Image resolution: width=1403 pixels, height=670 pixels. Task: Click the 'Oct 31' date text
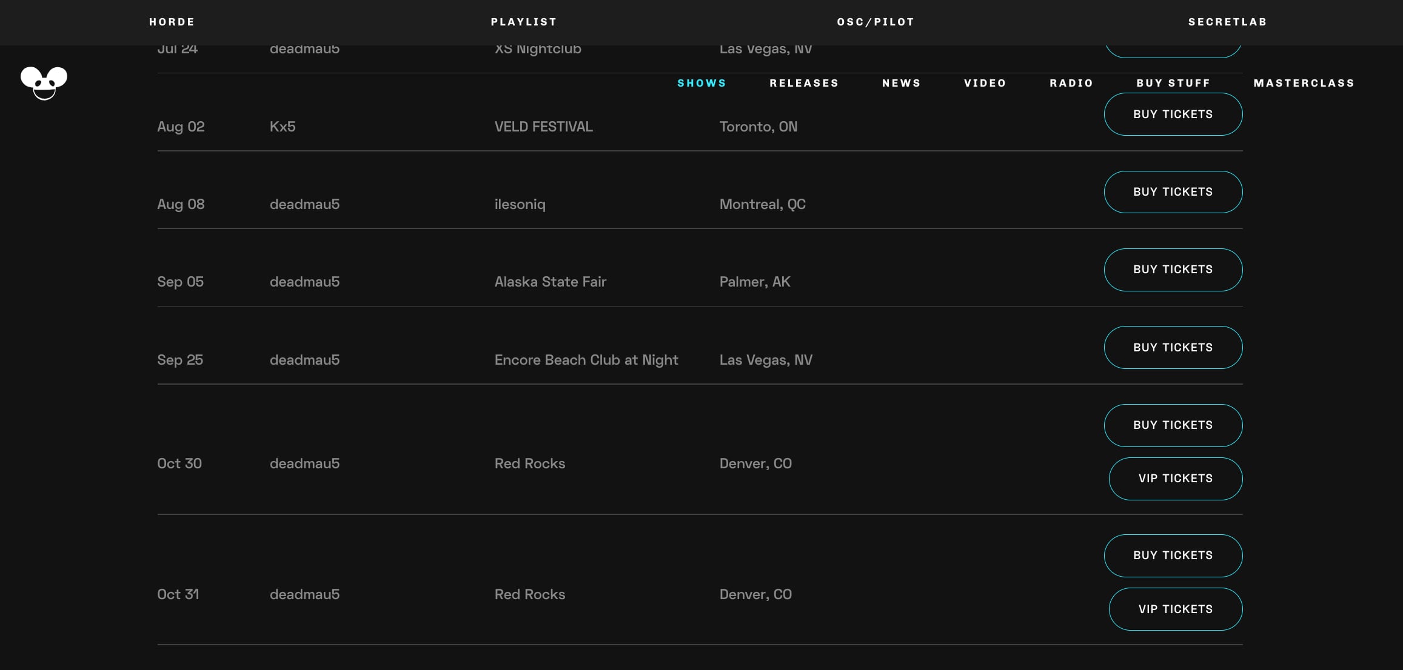[178, 594]
